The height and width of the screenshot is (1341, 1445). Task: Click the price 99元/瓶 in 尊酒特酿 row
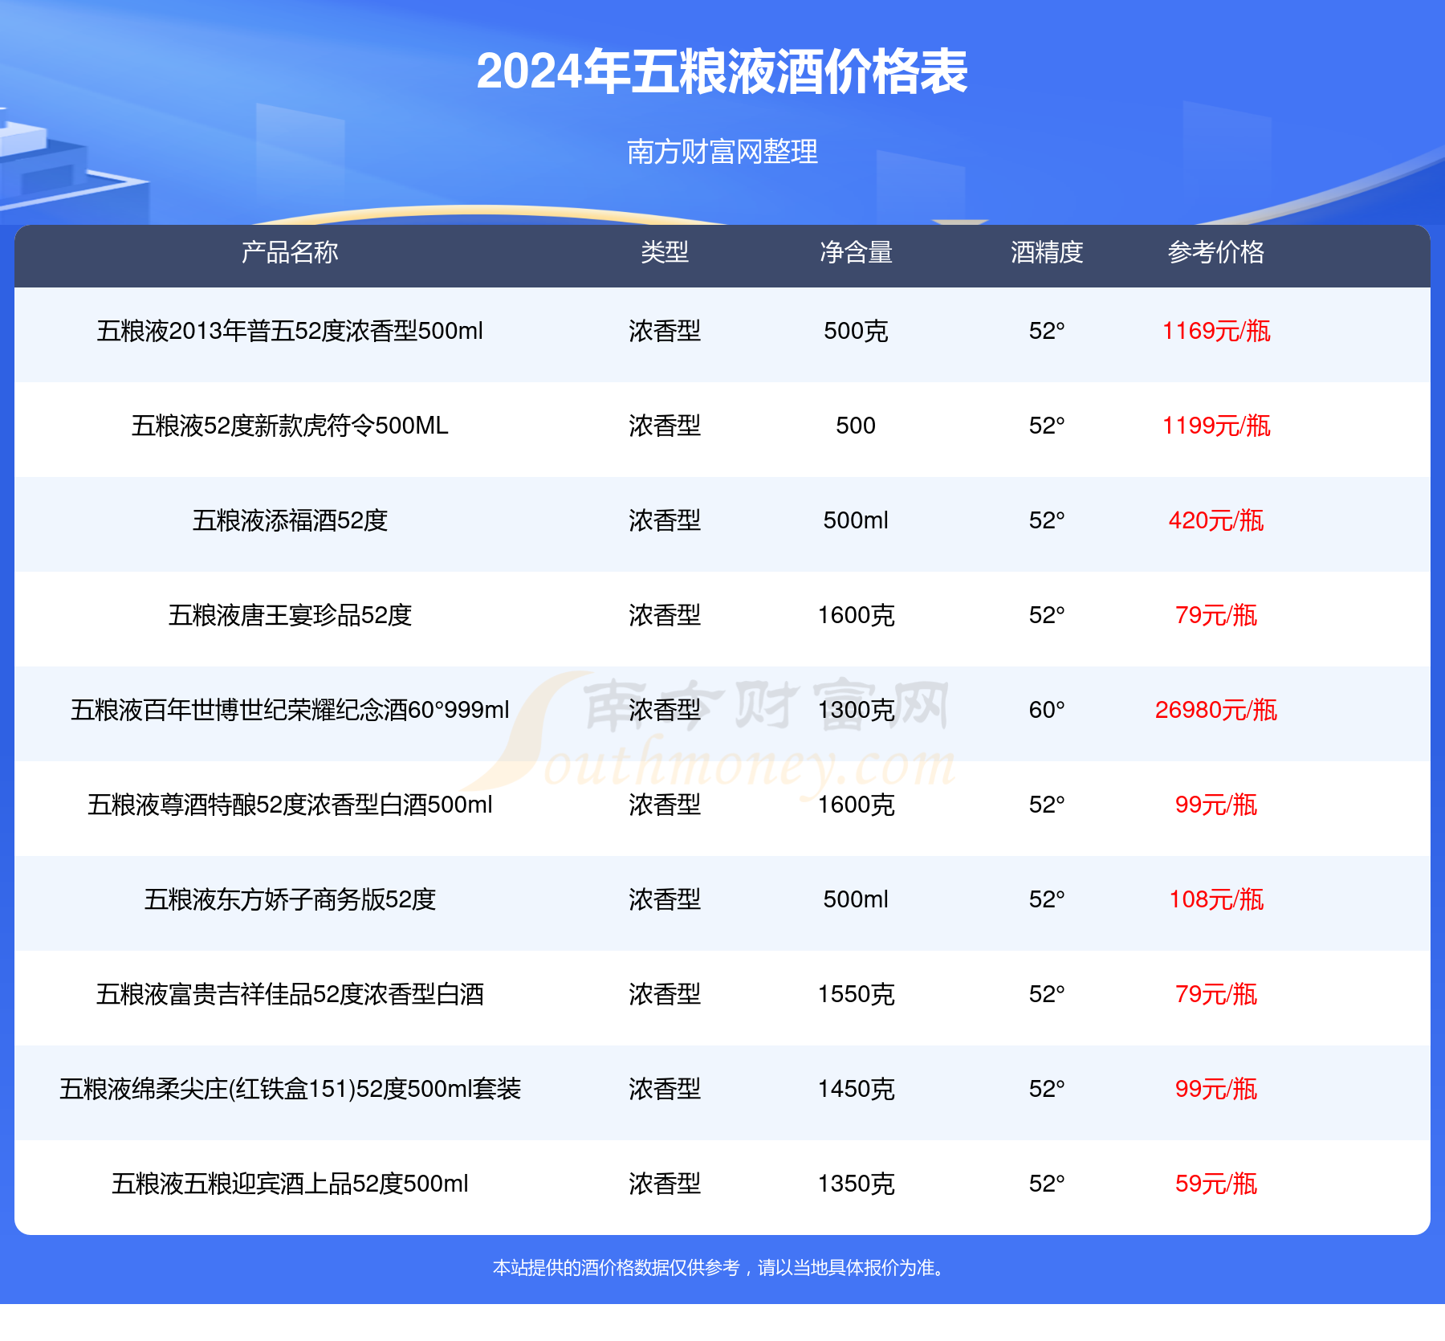[x=1216, y=805]
